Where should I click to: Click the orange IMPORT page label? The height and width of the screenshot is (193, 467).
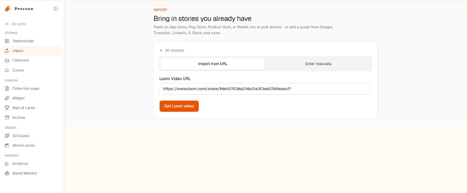click(160, 10)
